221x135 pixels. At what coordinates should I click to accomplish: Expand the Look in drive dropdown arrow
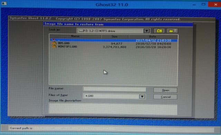click(x=146, y=31)
